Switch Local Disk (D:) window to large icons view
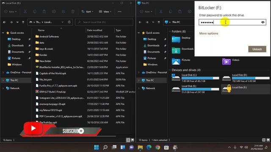 click(x=133, y=140)
